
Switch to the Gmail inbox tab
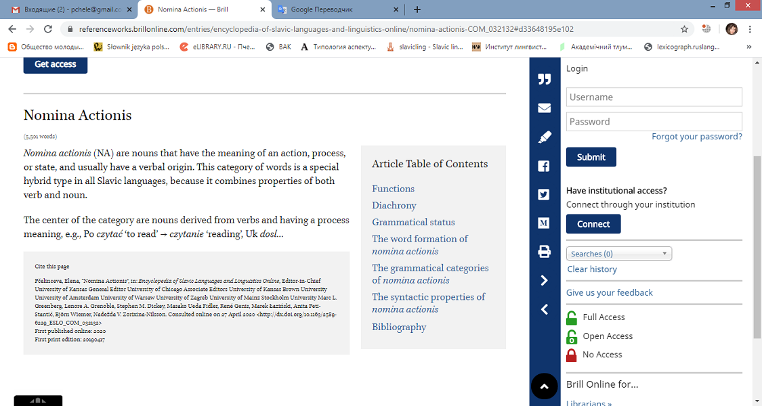pyautogui.click(x=72, y=9)
